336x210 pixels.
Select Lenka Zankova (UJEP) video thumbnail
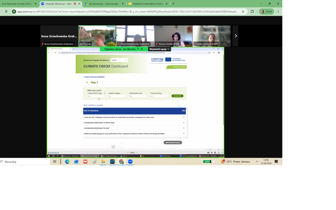pyautogui.click(x=212, y=36)
